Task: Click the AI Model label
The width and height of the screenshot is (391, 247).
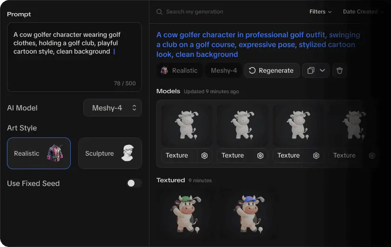Action: pos(22,108)
